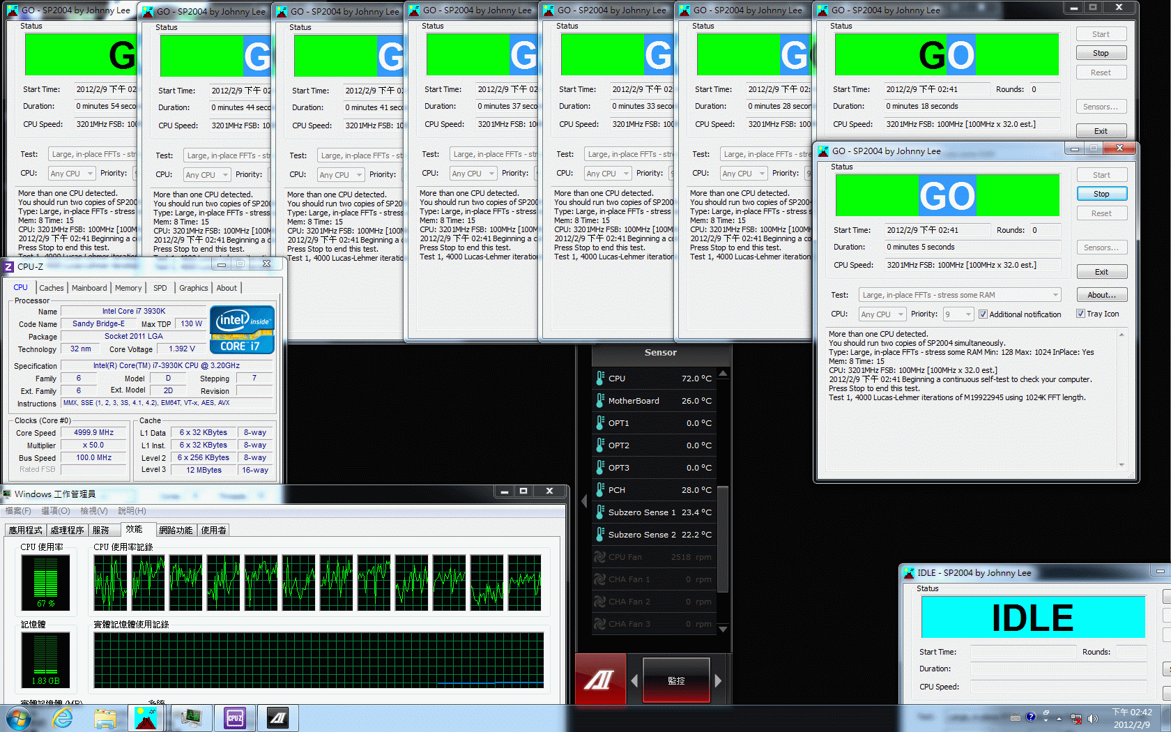Switch to SP2004 taskbar icon
The image size is (1171, 732).
146,718
